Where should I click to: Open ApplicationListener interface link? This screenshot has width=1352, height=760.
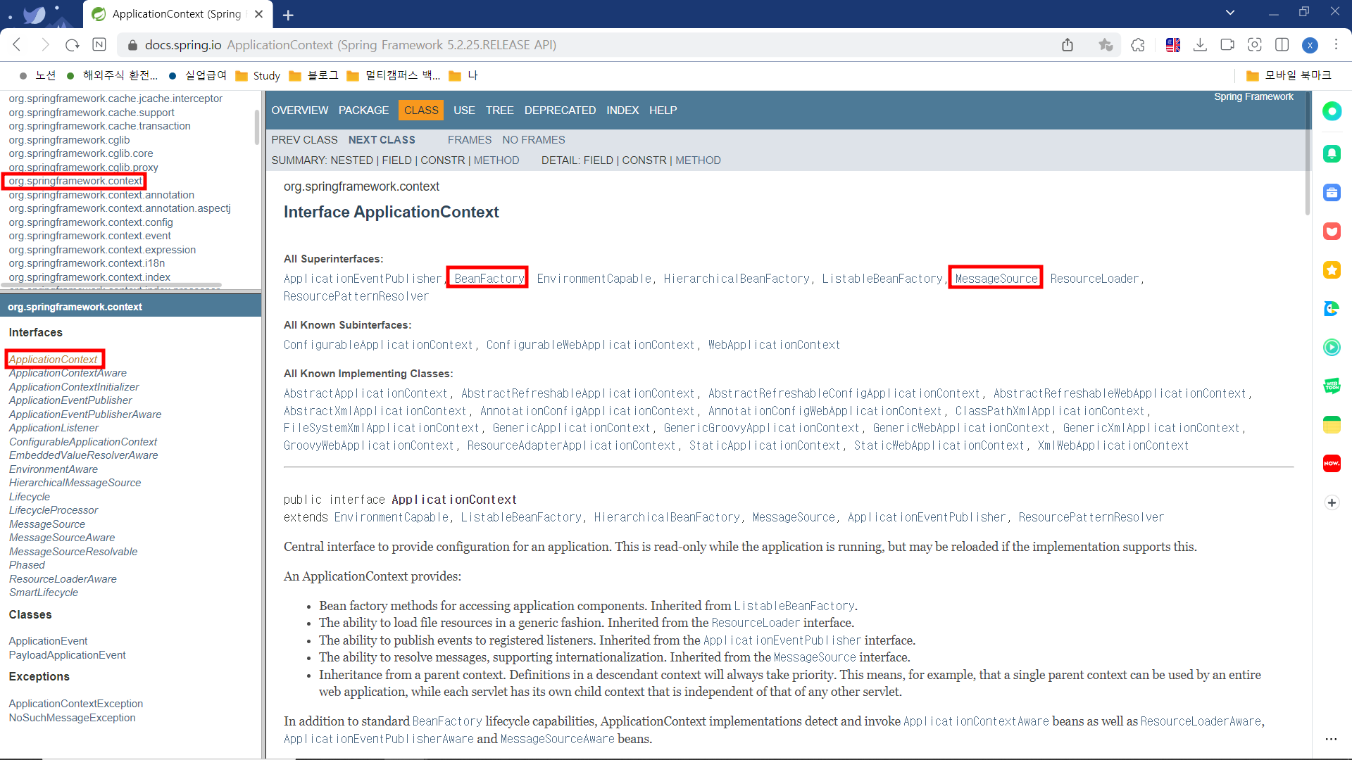tap(54, 428)
